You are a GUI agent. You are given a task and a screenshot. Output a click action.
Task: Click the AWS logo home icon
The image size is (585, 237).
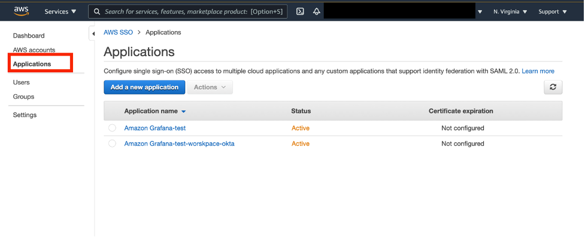pyautogui.click(x=22, y=11)
